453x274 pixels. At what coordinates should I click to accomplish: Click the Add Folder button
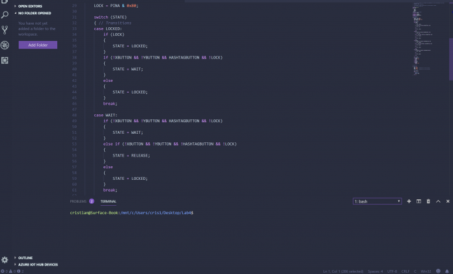38,45
